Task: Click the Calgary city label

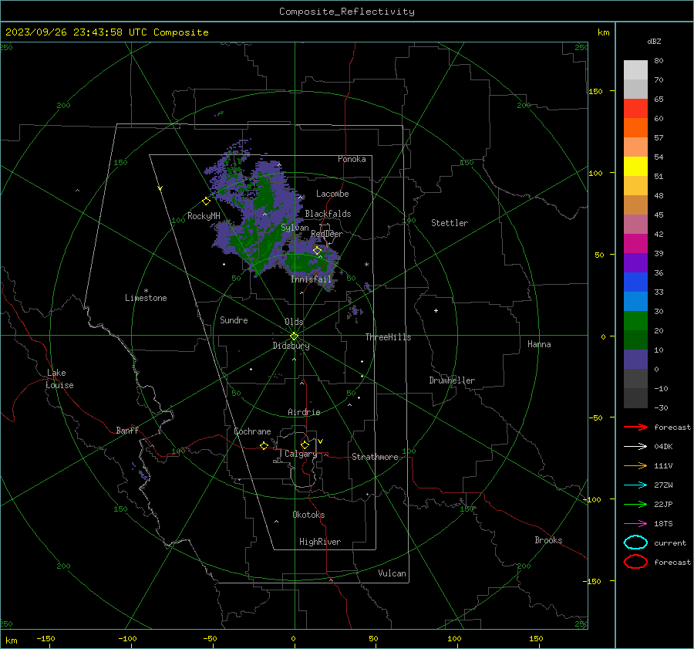Action: tap(301, 454)
